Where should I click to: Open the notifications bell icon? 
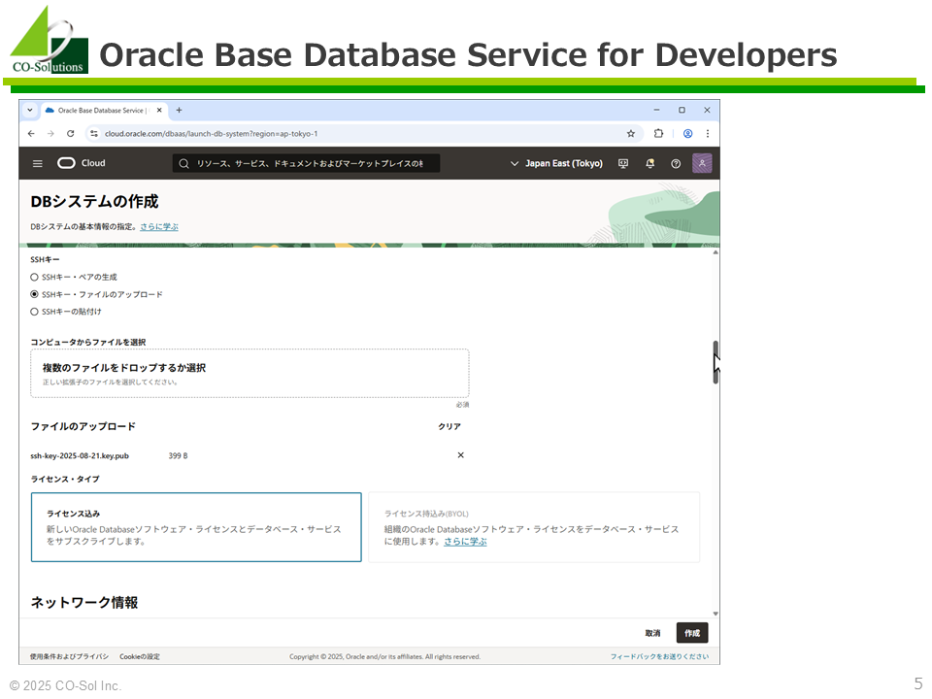tap(649, 163)
